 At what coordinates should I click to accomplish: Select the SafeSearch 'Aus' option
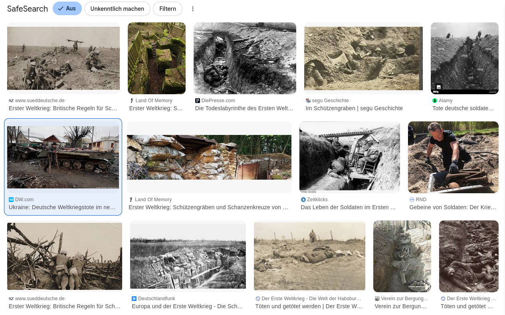(x=67, y=8)
